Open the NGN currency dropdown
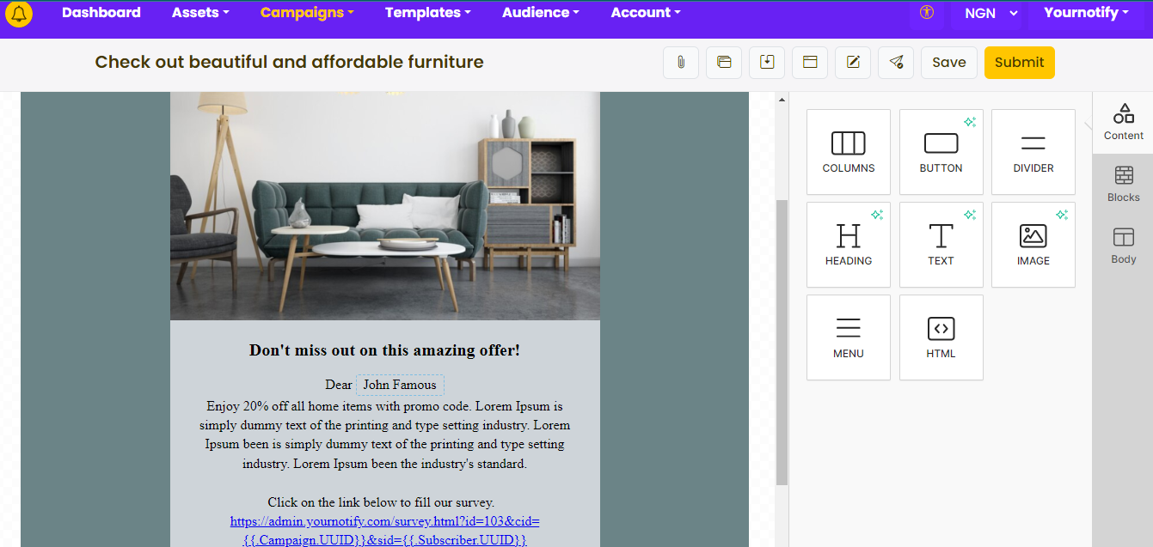 (x=986, y=14)
